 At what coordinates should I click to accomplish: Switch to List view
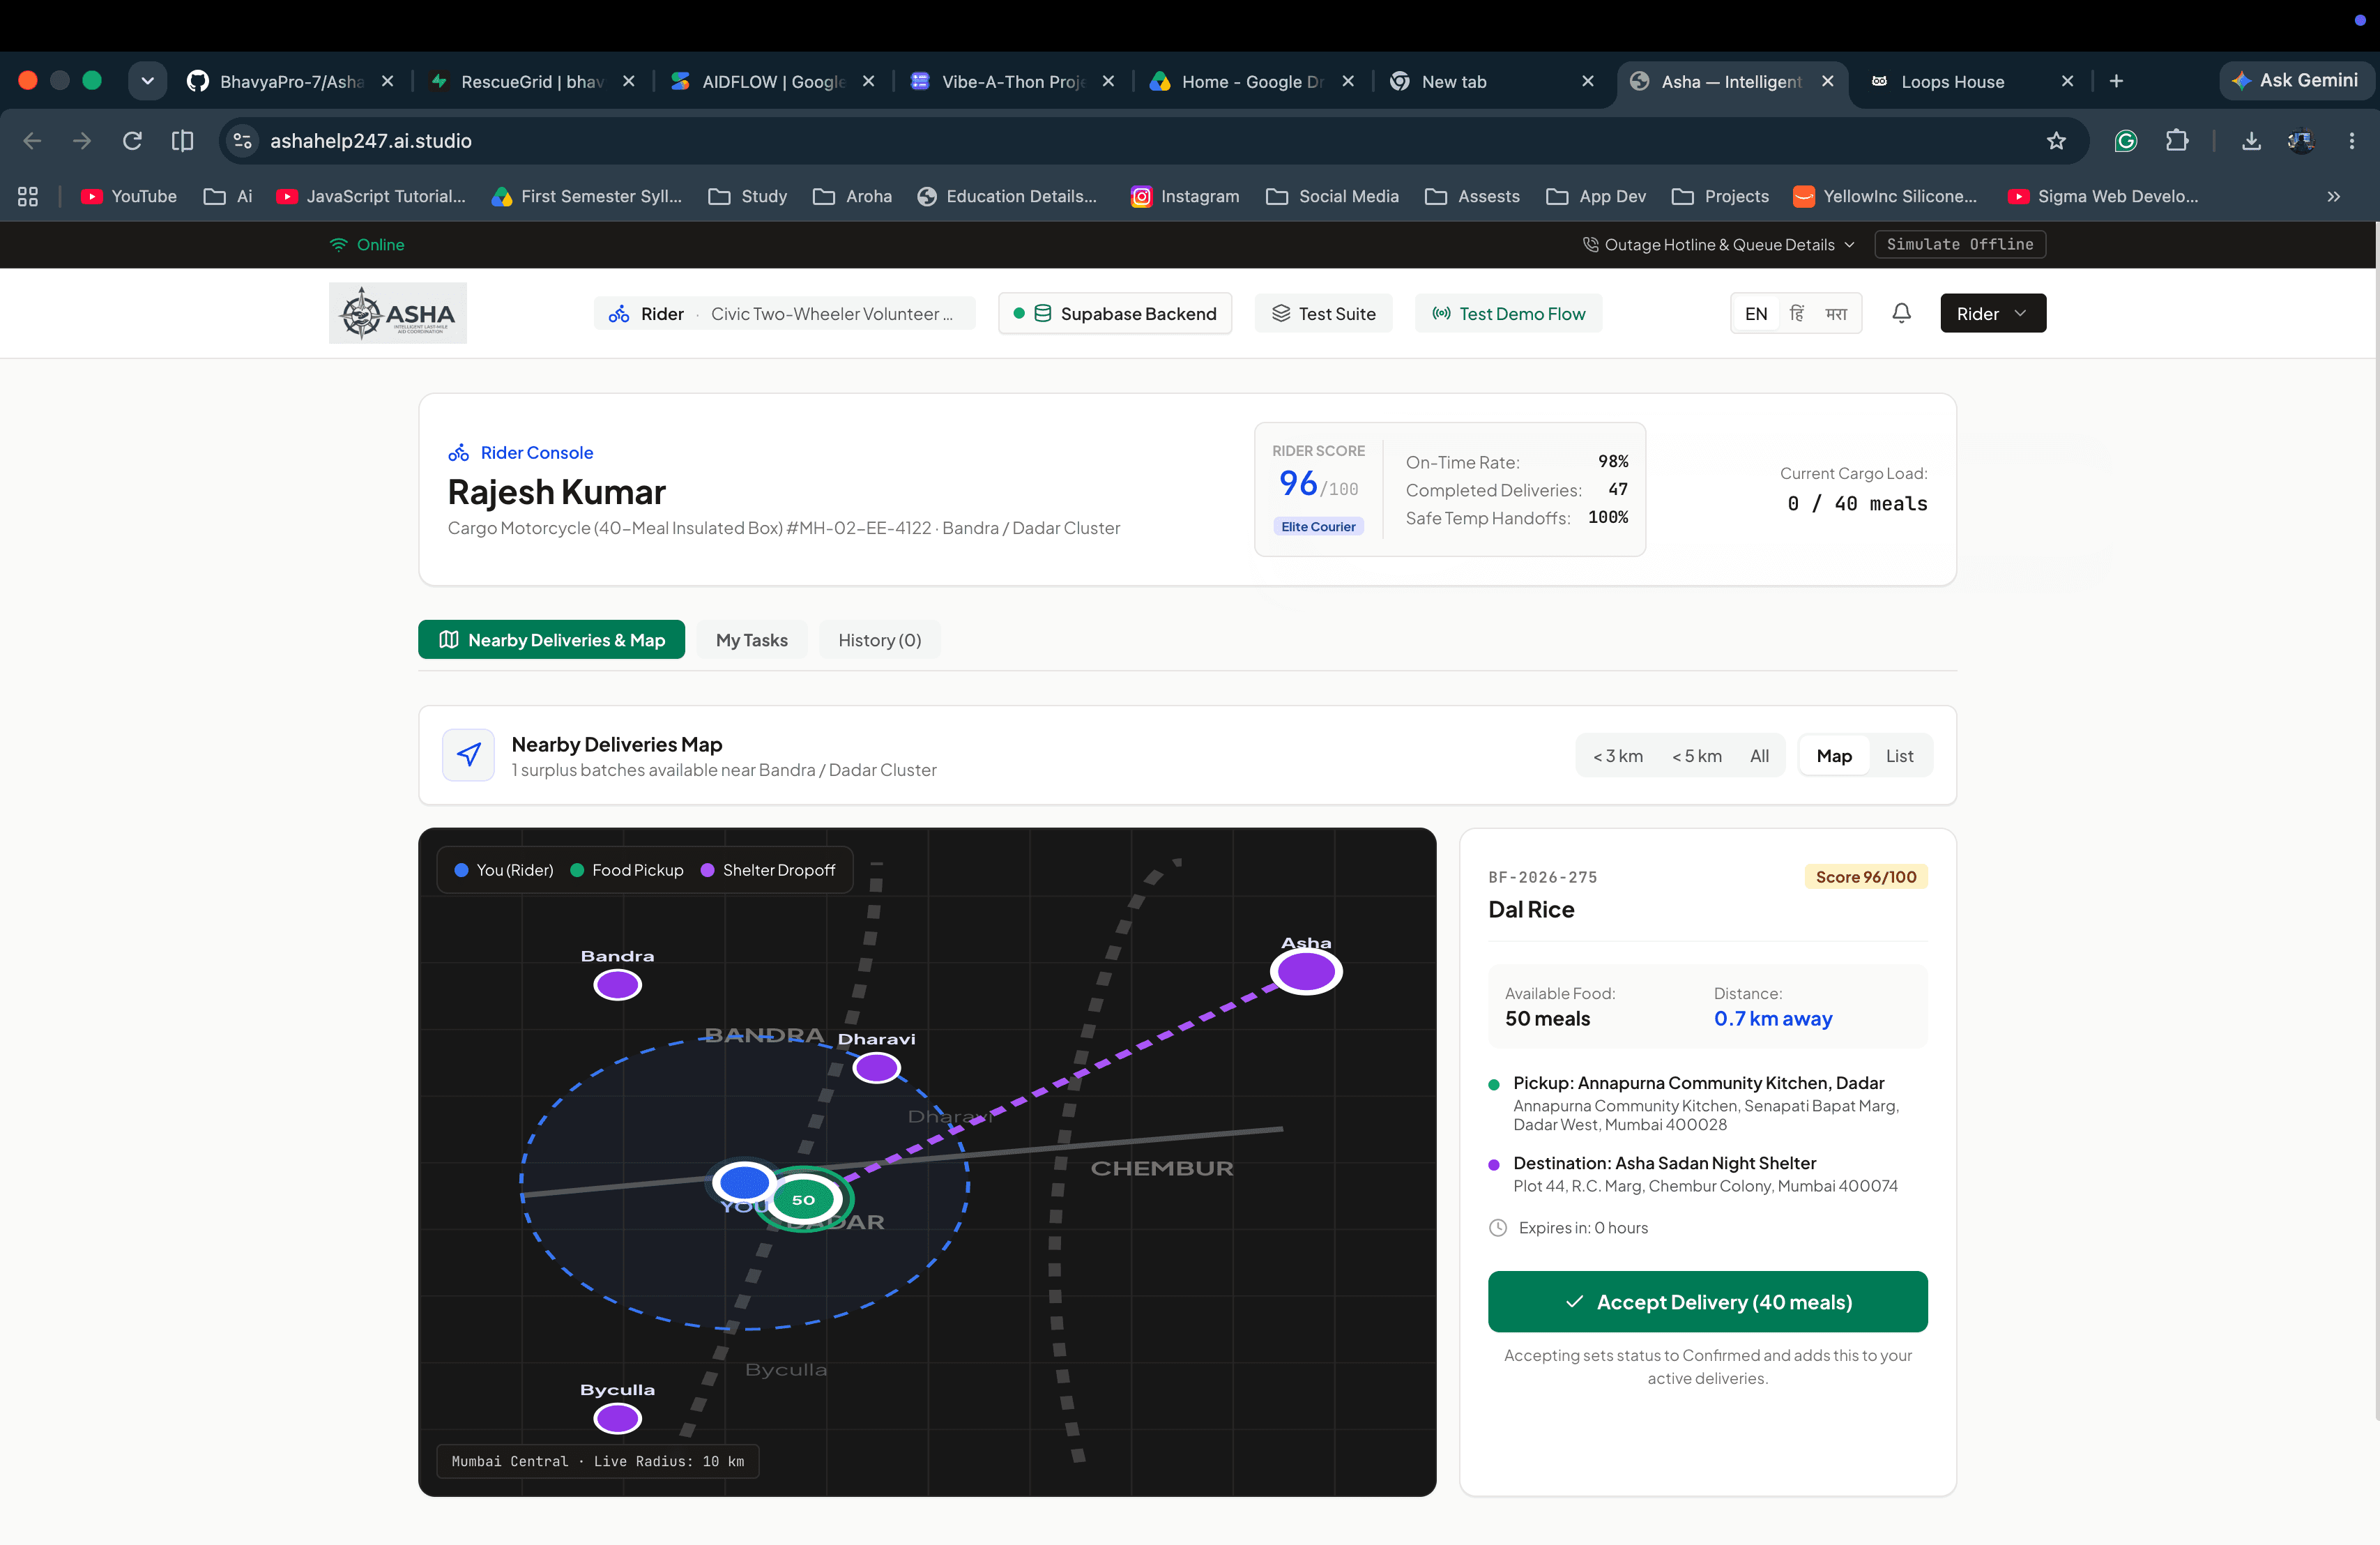point(1899,756)
